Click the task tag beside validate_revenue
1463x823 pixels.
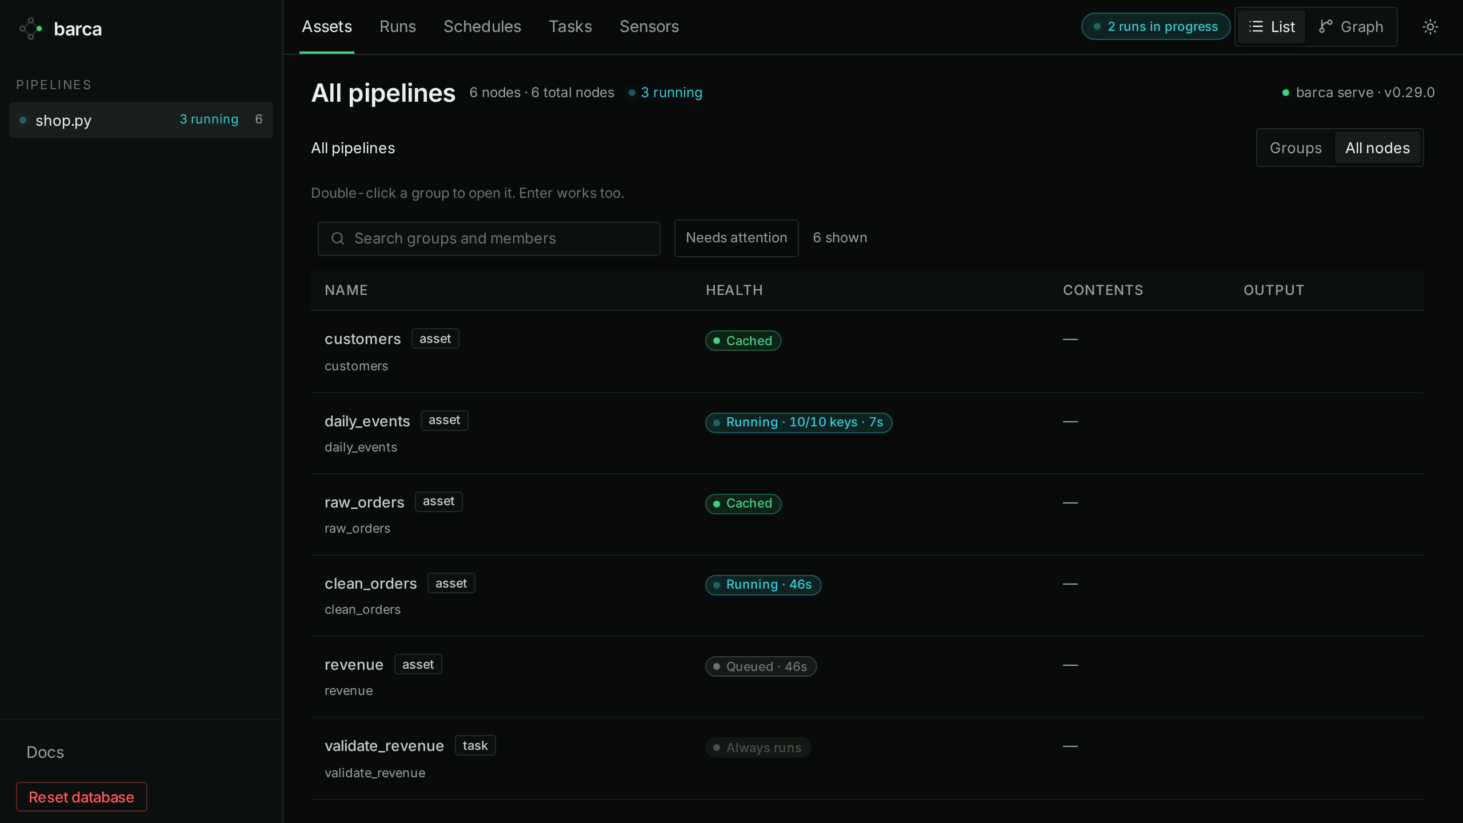(x=475, y=745)
